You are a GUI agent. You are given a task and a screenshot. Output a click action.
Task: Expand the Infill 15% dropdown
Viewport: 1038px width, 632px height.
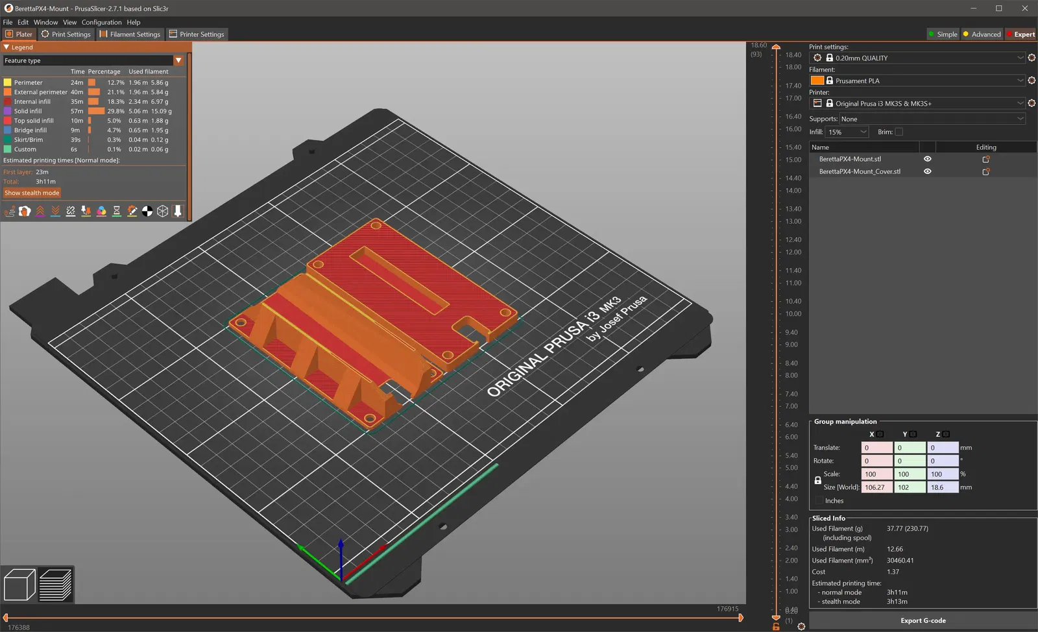[847, 132]
